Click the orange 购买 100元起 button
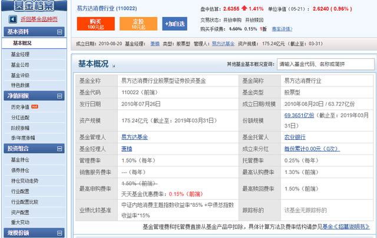This screenshot has height=238, width=377. click(95, 24)
